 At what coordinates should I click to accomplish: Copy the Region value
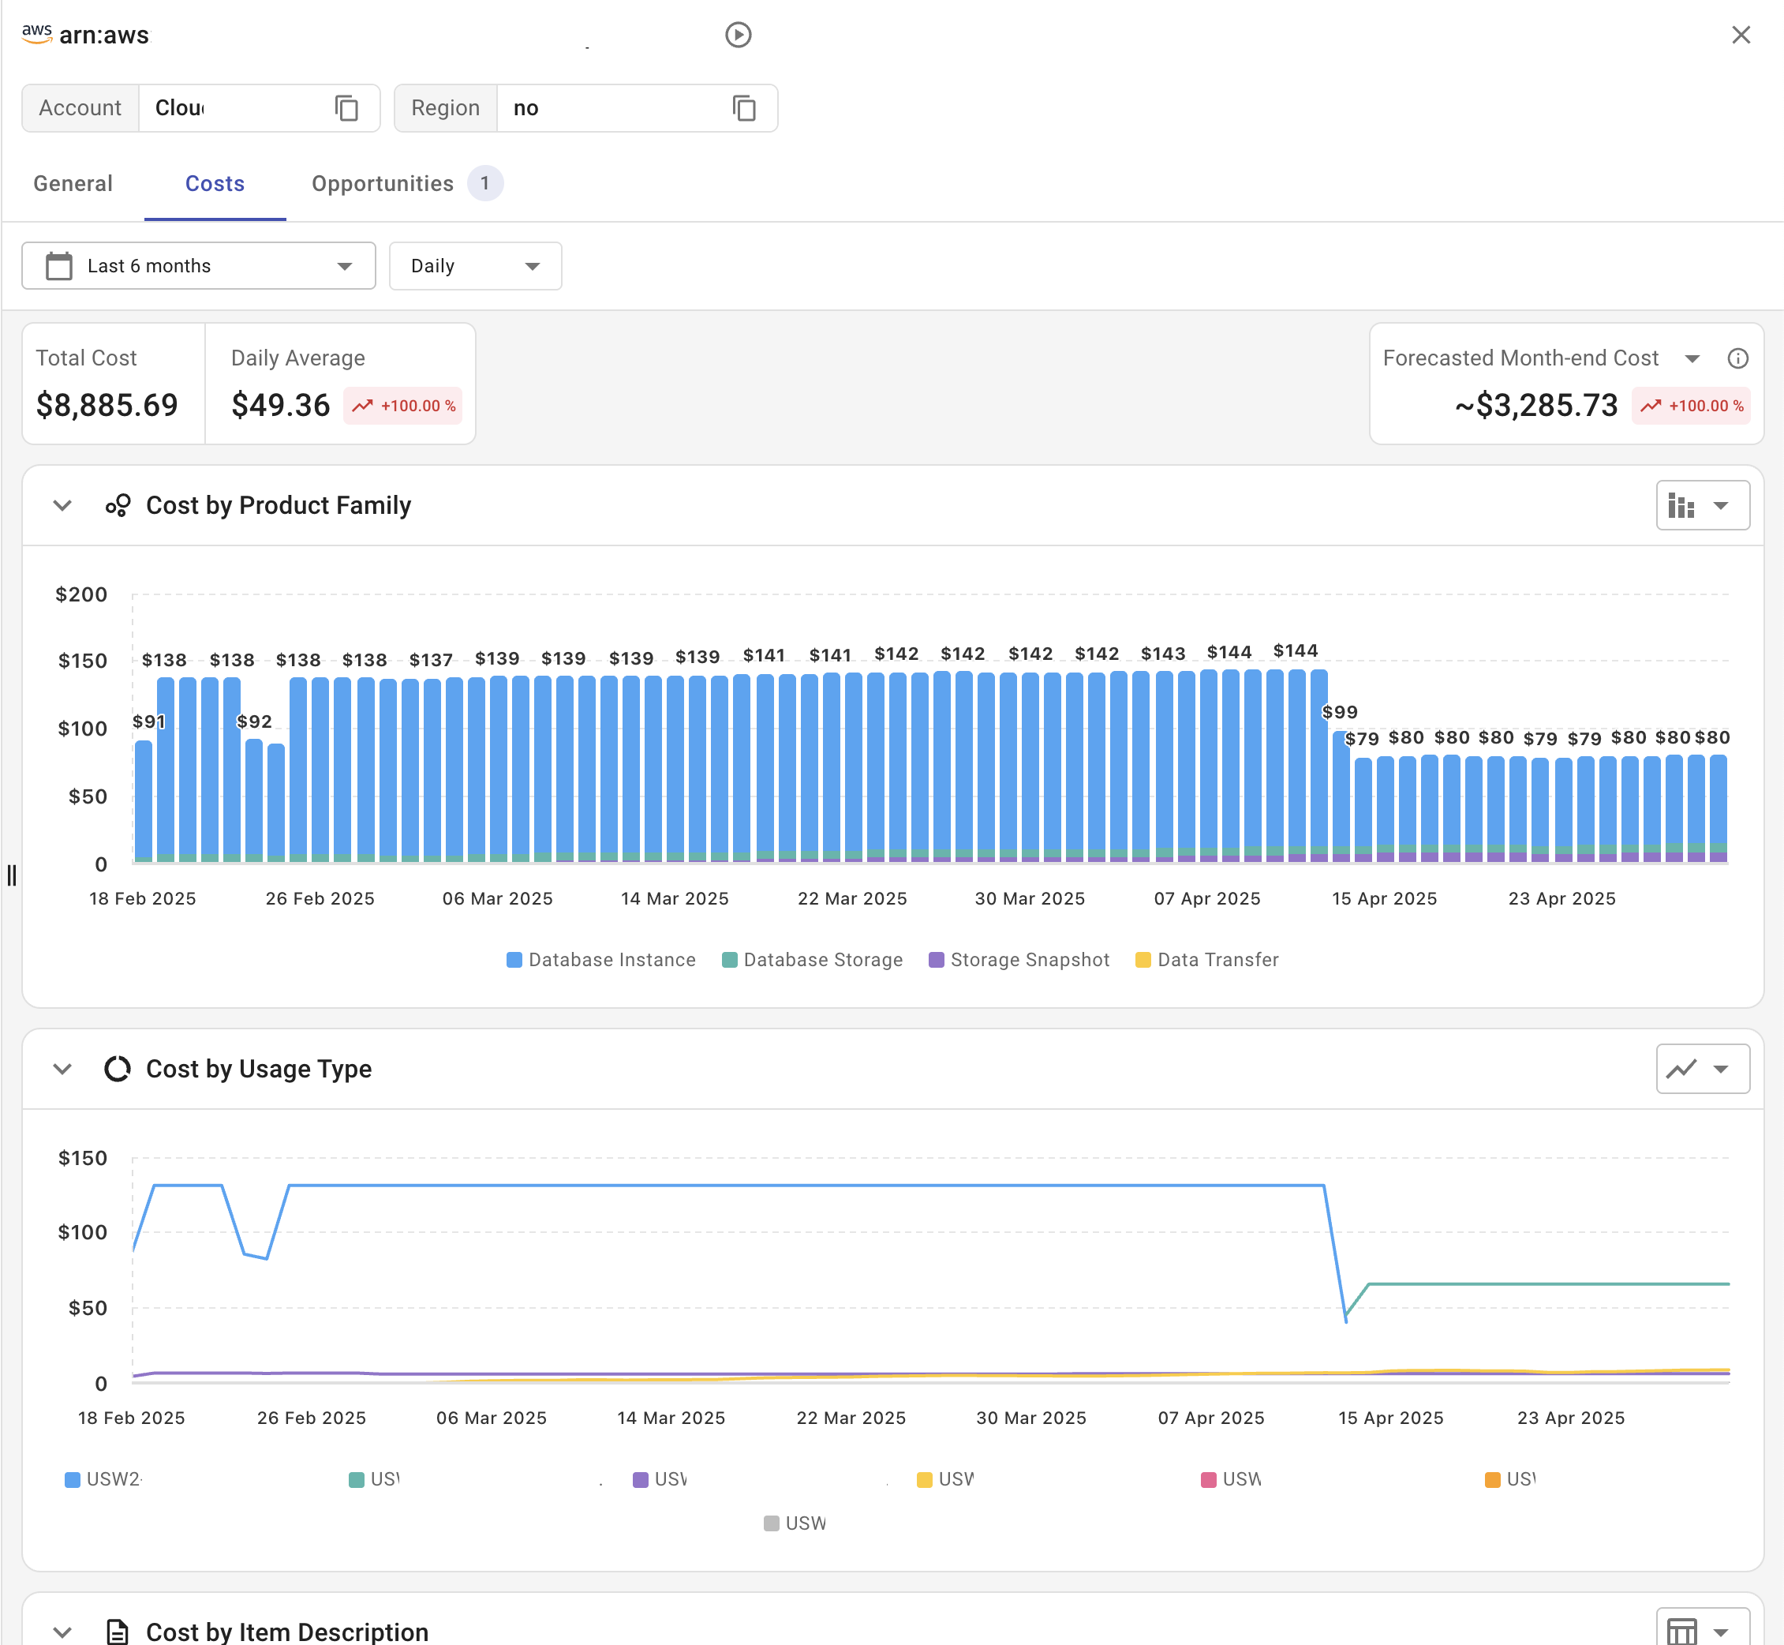(744, 109)
